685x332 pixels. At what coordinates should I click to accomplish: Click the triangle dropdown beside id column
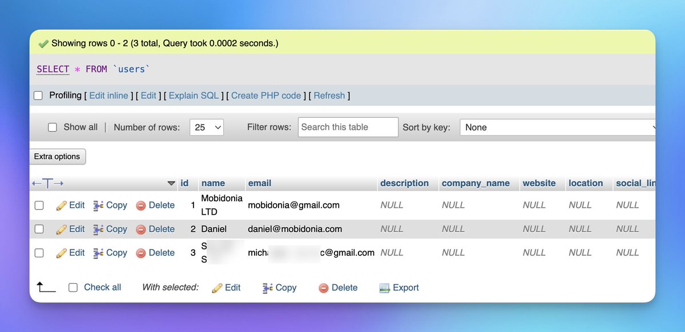[171, 184]
